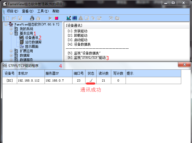Image resolution: width=192 pixels, height=143 pixels.
Task: Expand the 扩展应用 tree node
Action: coord(11,51)
